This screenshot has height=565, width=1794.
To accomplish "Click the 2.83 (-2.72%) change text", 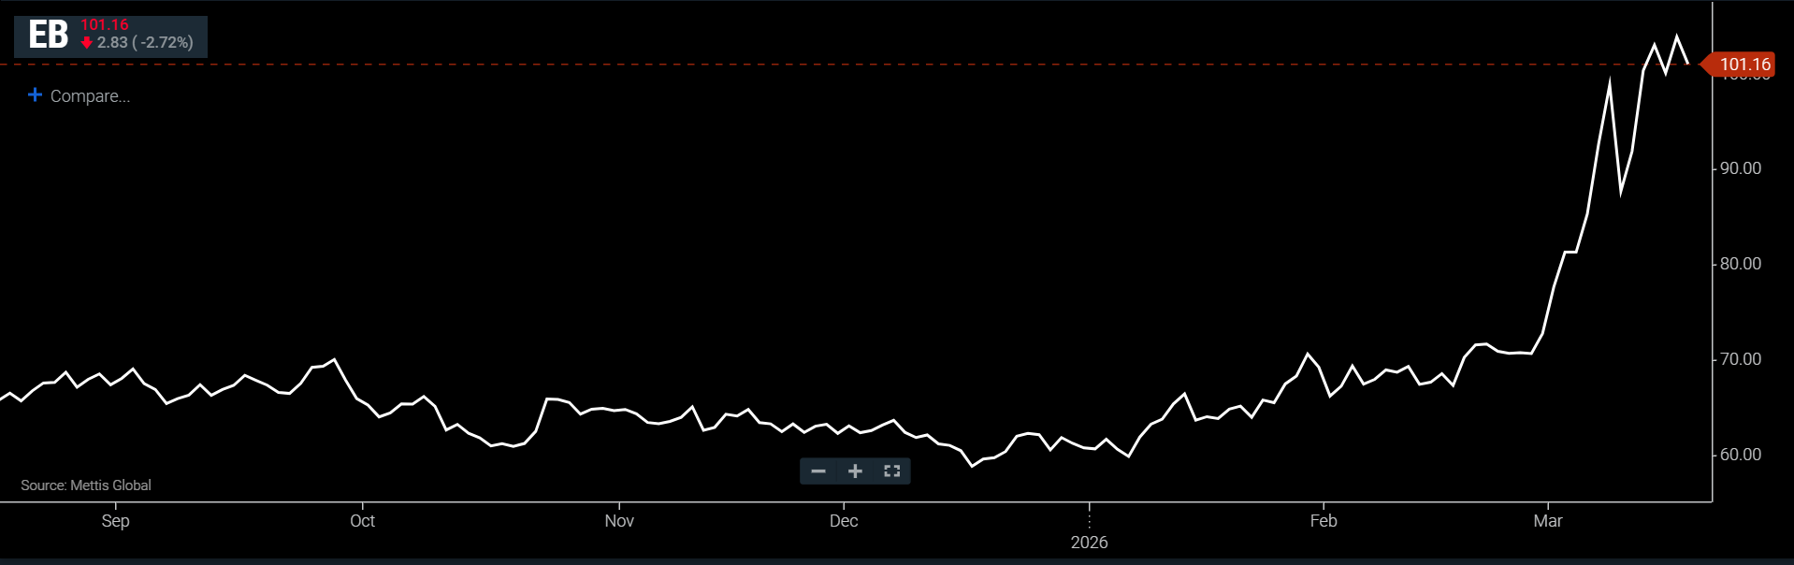I will [145, 43].
